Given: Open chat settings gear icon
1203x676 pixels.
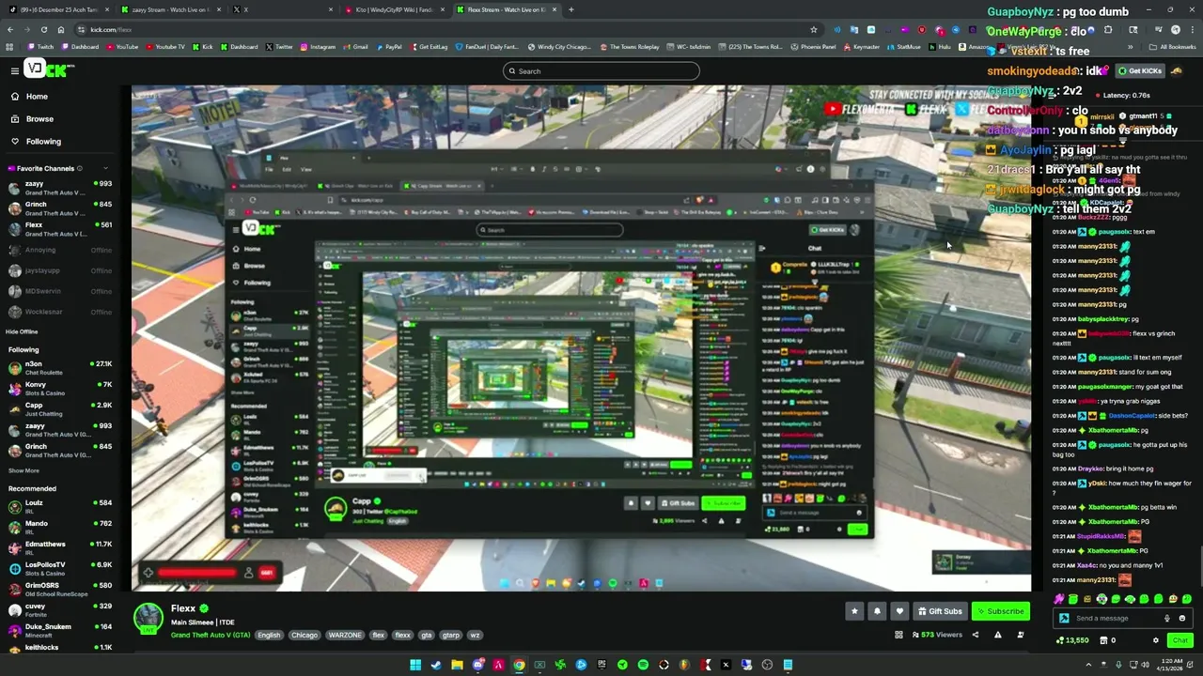Looking at the screenshot, I should [1156, 640].
